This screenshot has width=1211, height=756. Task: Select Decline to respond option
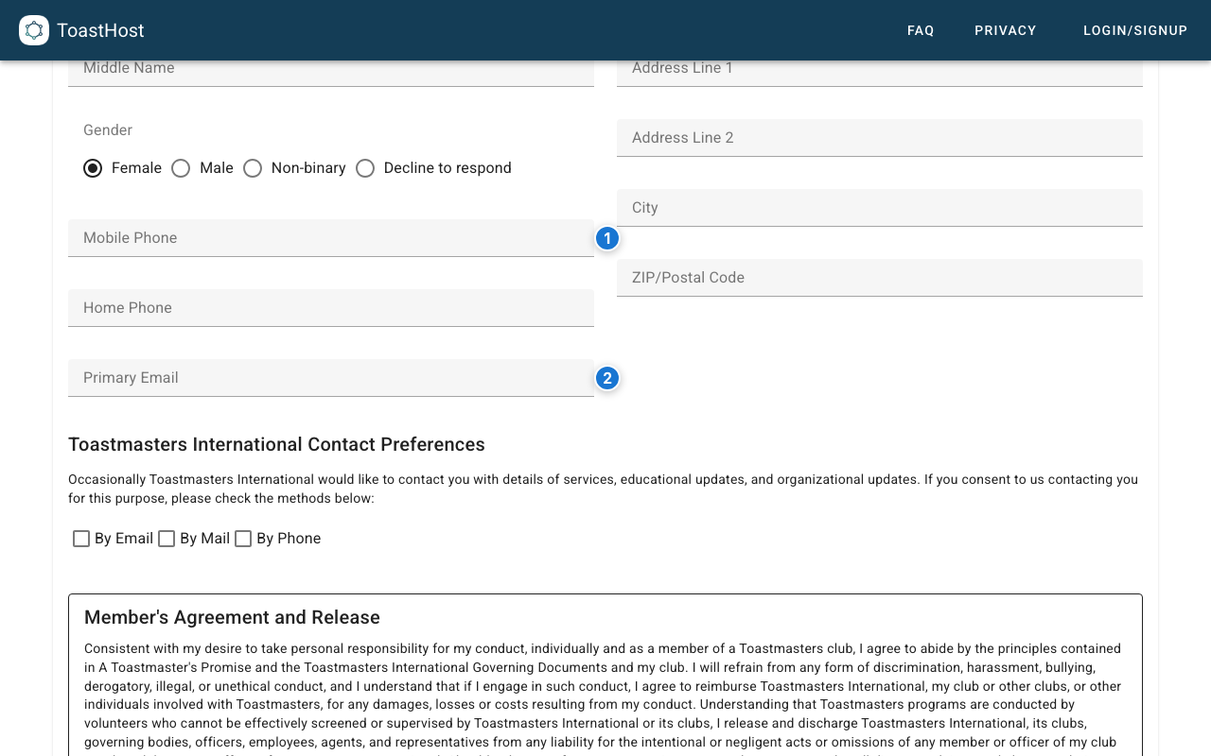pyautogui.click(x=365, y=168)
